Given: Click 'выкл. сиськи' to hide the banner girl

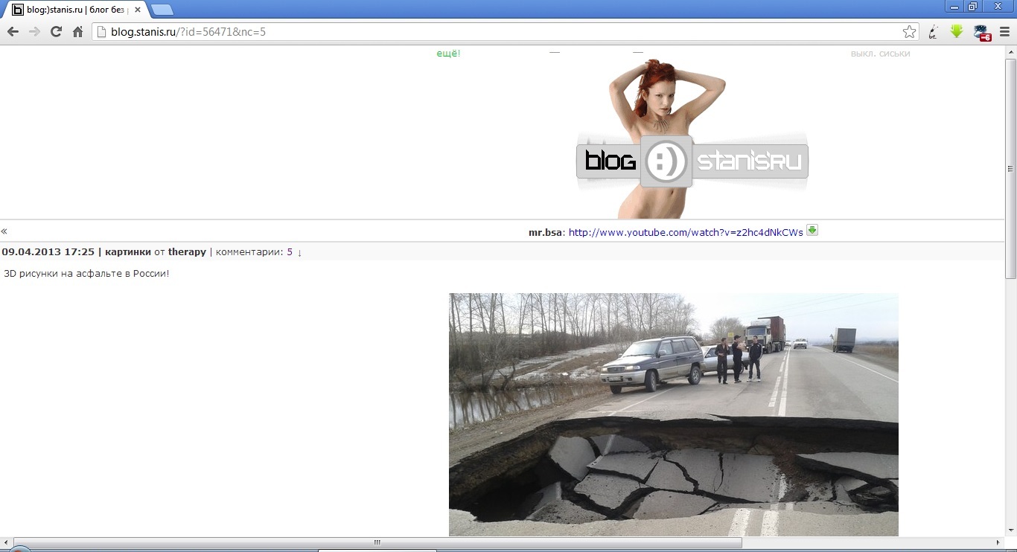Looking at the screenshot, I should (882, 53).
